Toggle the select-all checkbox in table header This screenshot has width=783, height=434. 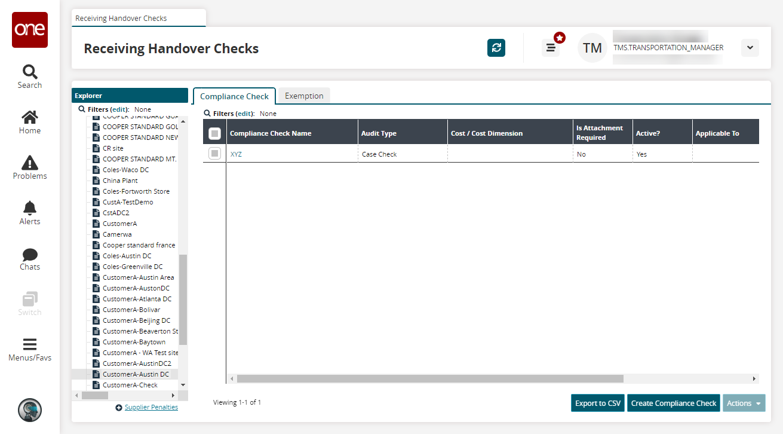[x=214, y=133]
